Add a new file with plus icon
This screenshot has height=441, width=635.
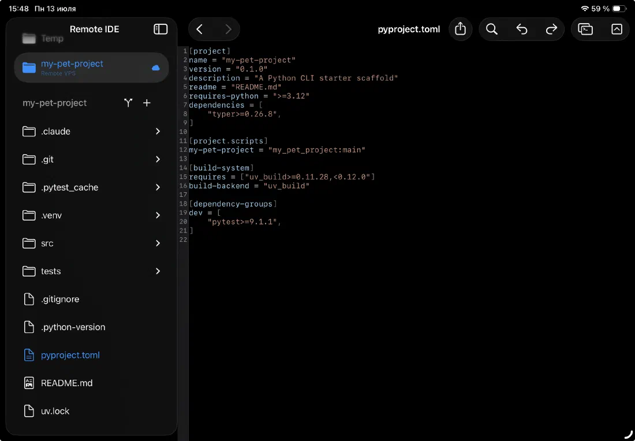pyautogui.click(x=147, y=103)
